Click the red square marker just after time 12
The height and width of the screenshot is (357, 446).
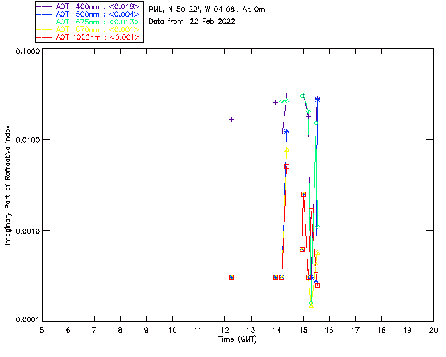tap(232, 277)
